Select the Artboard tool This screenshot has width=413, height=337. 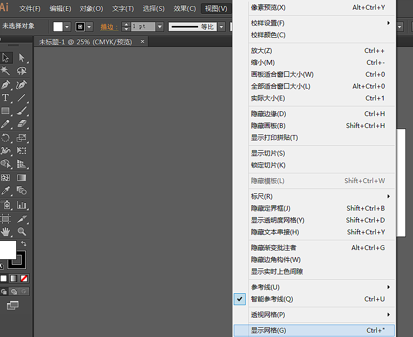tap(5, 218)
